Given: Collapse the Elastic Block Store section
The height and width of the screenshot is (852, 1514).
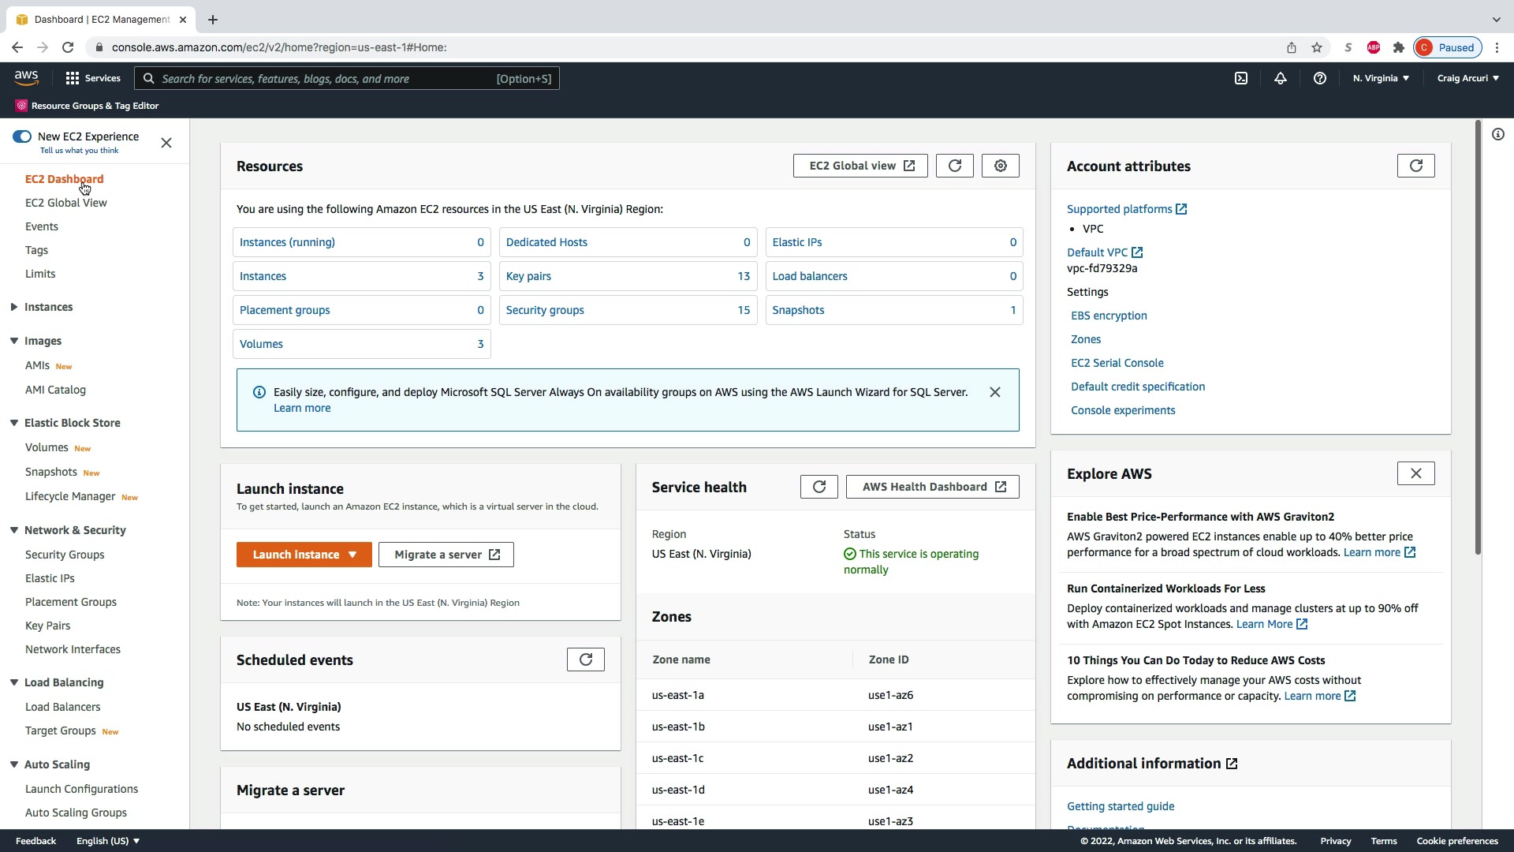Looking at the screenshot, I should click(x=14, y=423).
